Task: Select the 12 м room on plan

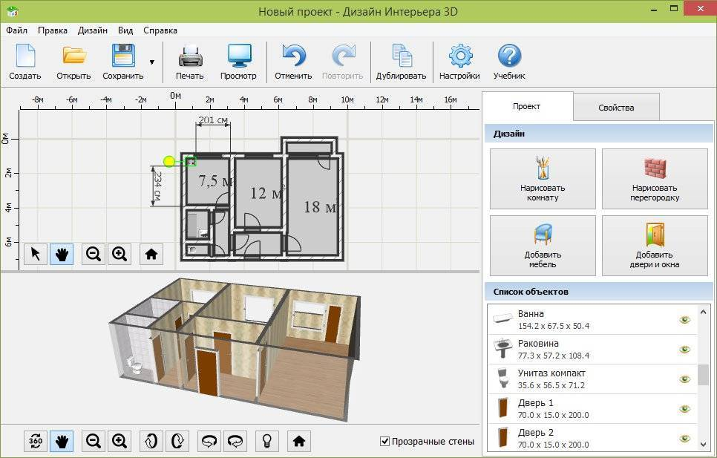Action: point(259,192)
